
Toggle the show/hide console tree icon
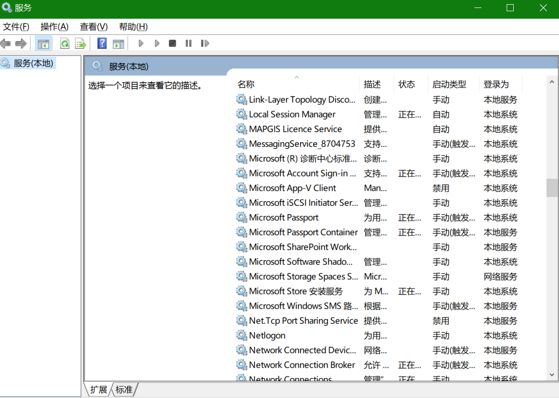(x=43, y=43)
